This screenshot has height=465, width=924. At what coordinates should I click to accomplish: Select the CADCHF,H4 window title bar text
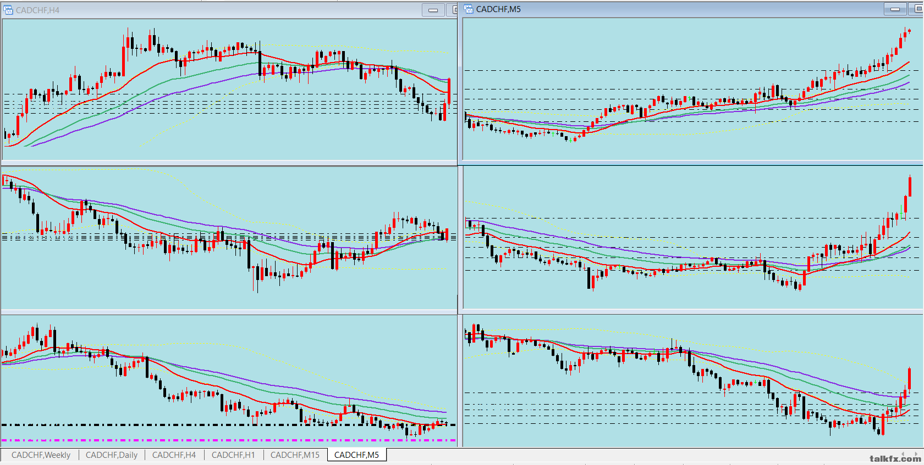37,10
